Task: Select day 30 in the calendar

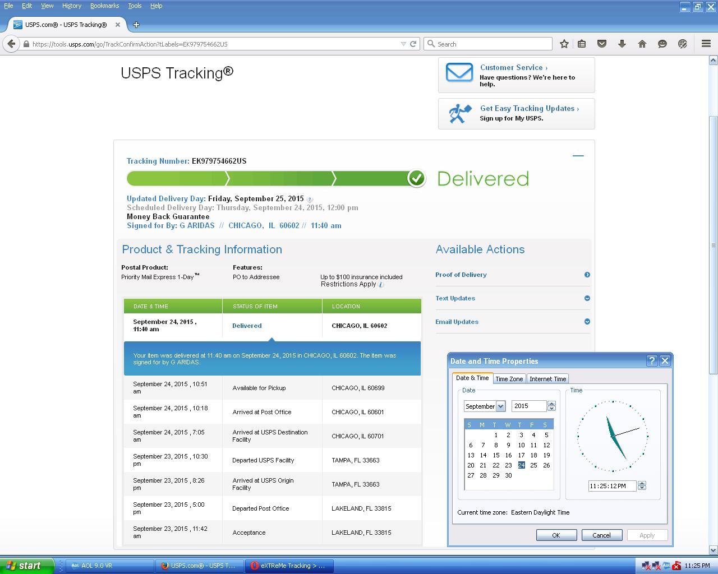Action: pyautogui.click(x=508, y=475)
